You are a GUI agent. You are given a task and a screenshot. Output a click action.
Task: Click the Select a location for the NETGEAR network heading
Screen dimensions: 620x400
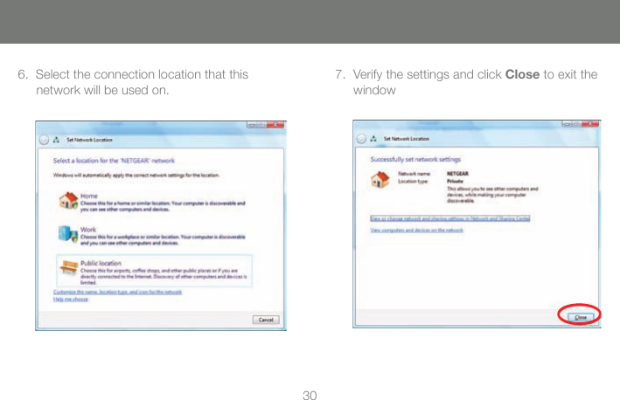(114, 161)
